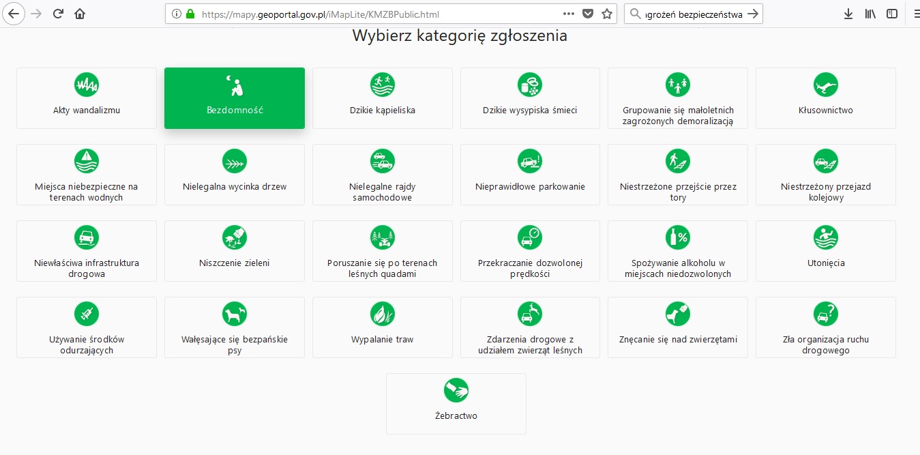Image resolution: width=920 pixels, height=455 pixels.
Task: Click the Nieprawidłowe parkowanie car icon
Action: coord(530,161)
